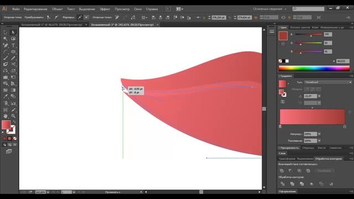Select the Pen tool
Screen dimensions: 354x199
tap(6, 45)
